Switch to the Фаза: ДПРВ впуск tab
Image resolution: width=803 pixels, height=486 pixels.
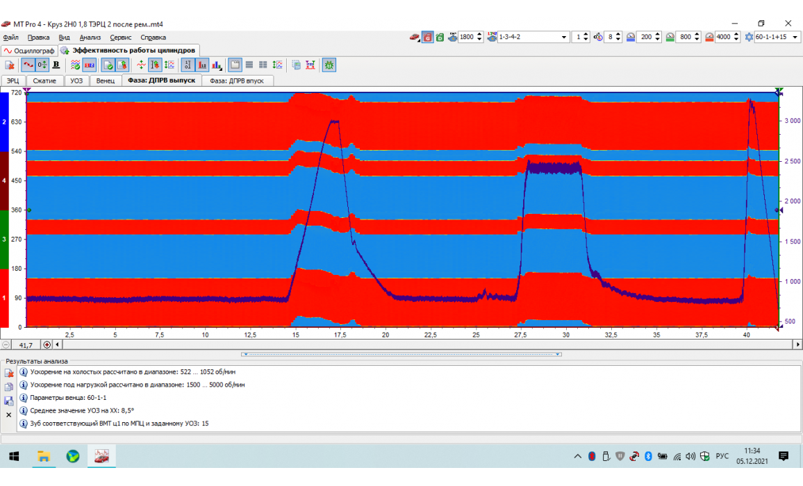237,81
